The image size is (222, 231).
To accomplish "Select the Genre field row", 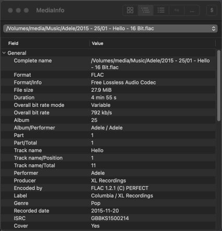I will [108, 203].
